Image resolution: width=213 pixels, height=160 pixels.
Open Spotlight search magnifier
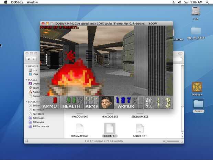207,2
